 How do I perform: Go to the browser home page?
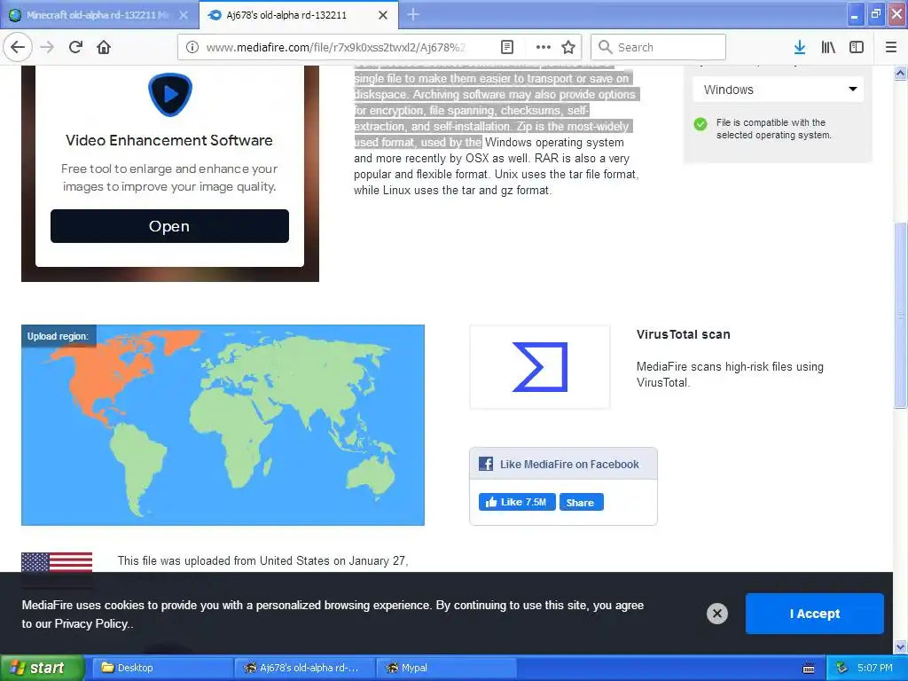104,47
